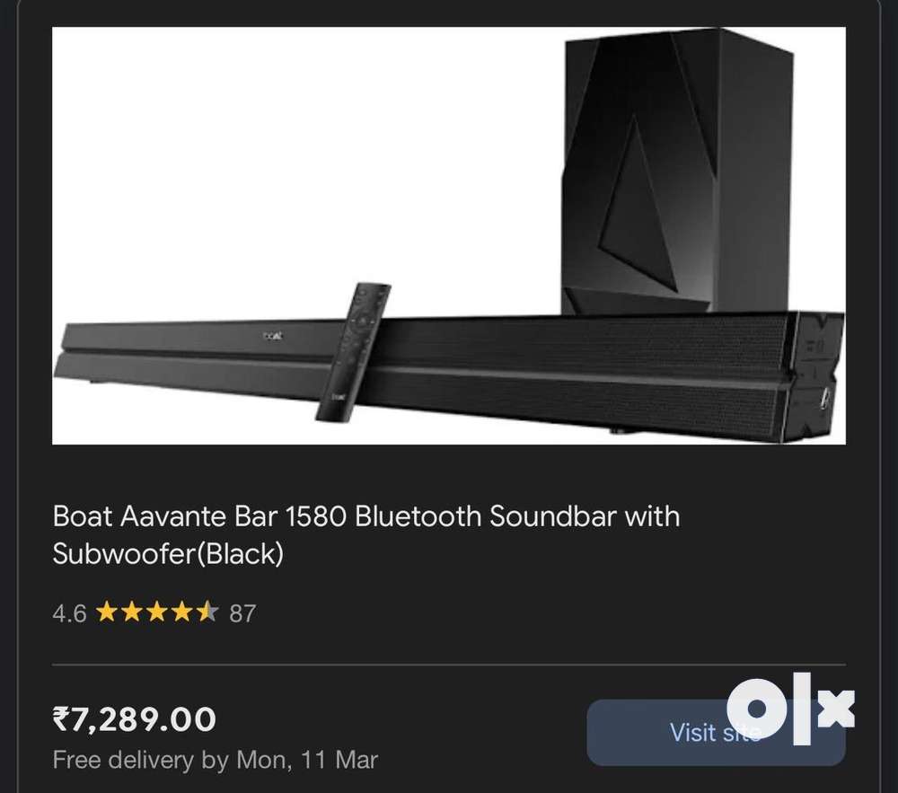Click the Subwoofer(Black) title line
Image resolution: width=898 pixels, height=793 pixels.
click(168, 554)
